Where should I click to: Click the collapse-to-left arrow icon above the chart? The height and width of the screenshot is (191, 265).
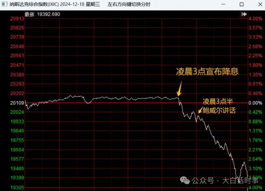click(244, 14)
